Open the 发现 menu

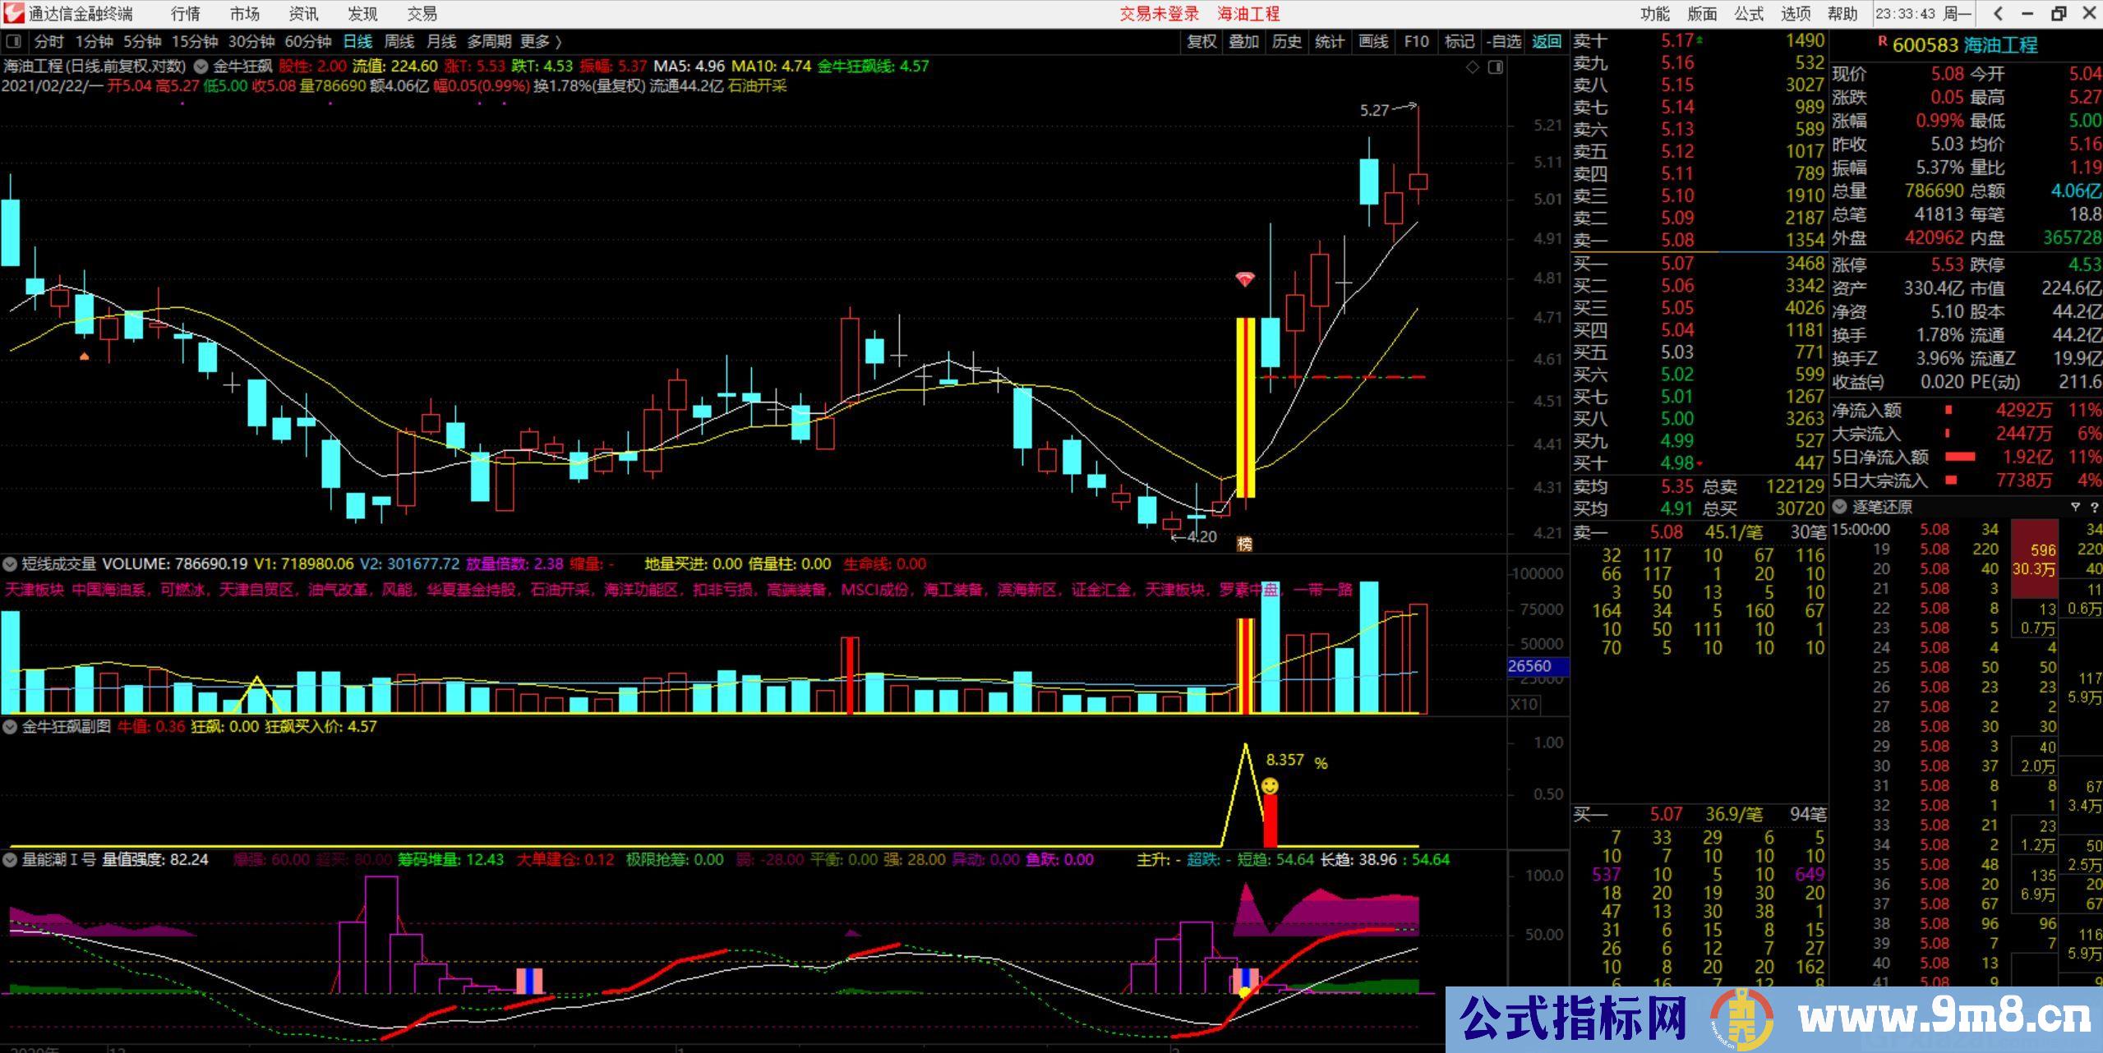click(x=362, y=14)
